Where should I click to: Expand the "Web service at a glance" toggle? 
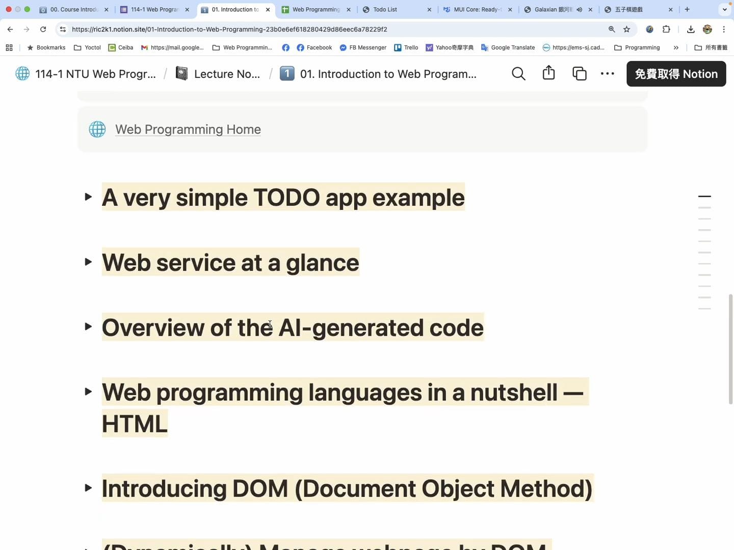88,262
